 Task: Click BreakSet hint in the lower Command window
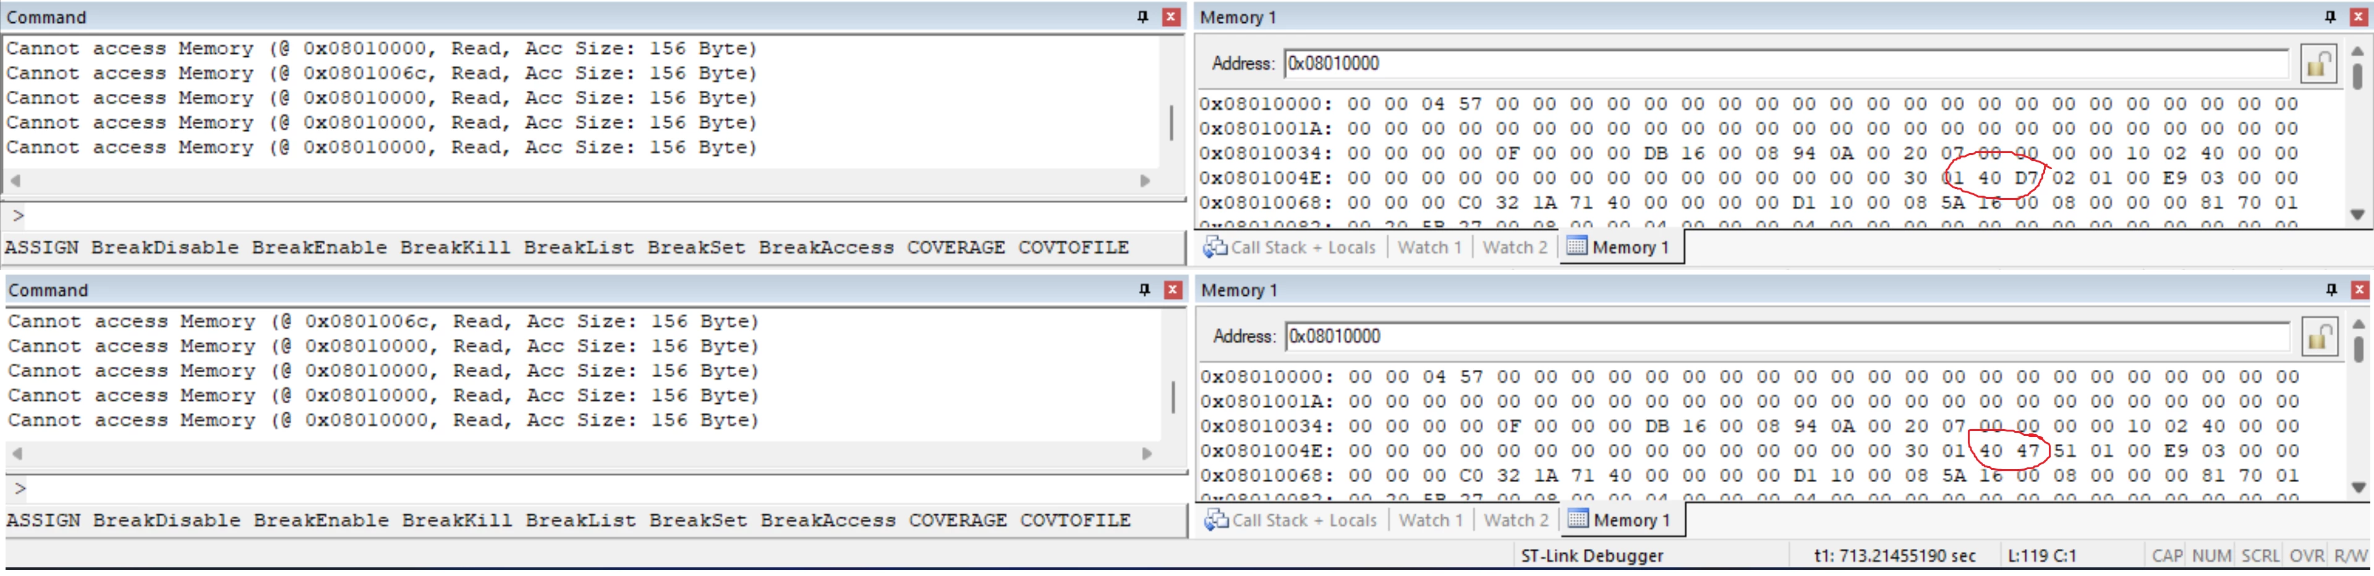pyautogui.click(x=697, y=521)
